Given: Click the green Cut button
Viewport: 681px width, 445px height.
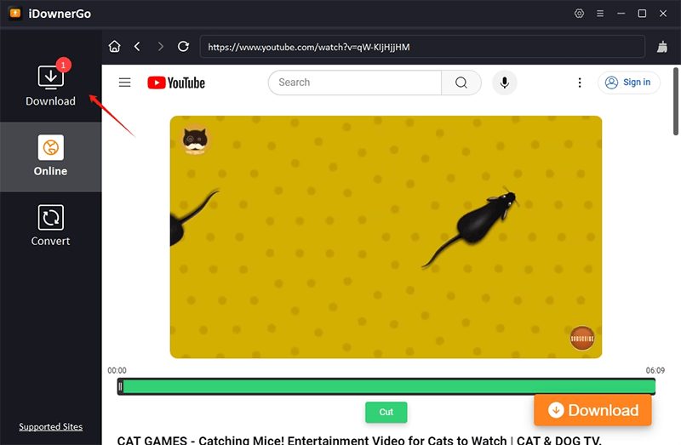Looking at the screenshot, I should [386, 412].
